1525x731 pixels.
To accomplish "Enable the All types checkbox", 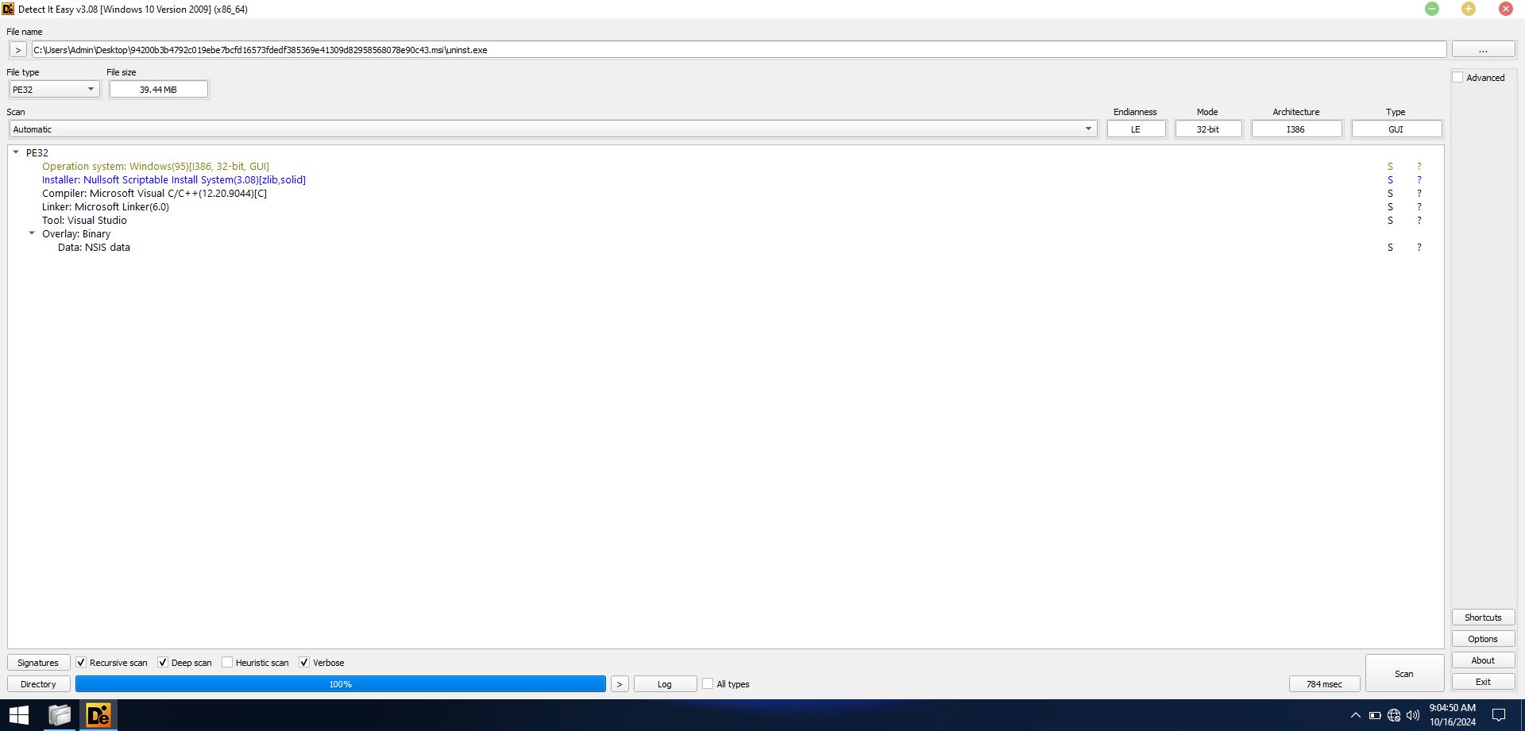I will coord(708,684).
